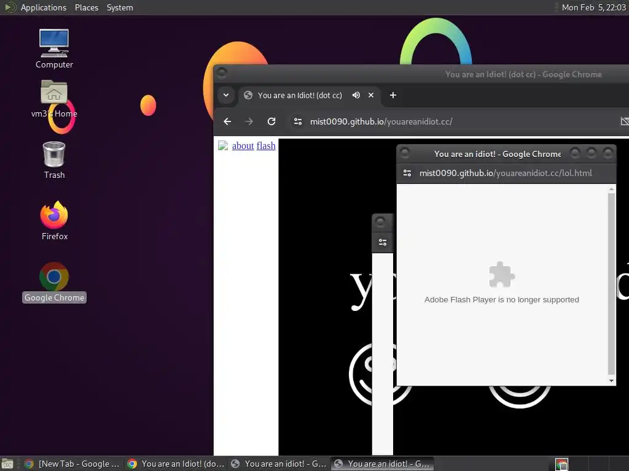This screenshot has height=471, width=629.
Task: Click window menu button of main Chrome window
Action: pyautogui.click(x=222, y=73)
